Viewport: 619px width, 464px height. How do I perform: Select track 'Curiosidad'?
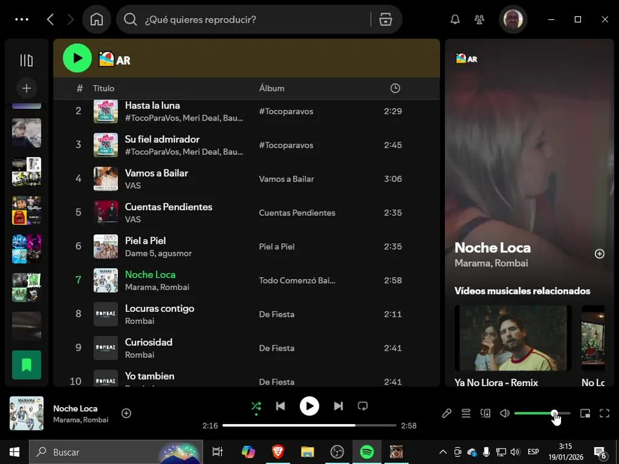148,342
